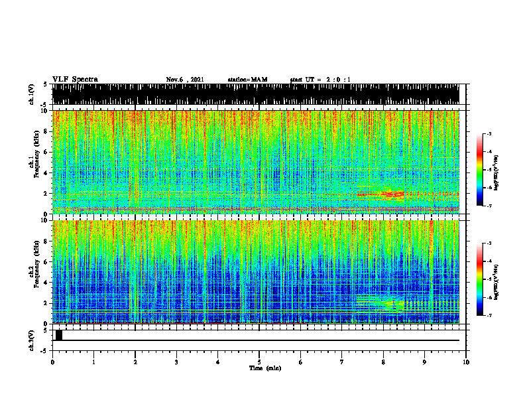
Task: Click the "ch.1(V)" waveform axis label
Action: pos(32,94)
